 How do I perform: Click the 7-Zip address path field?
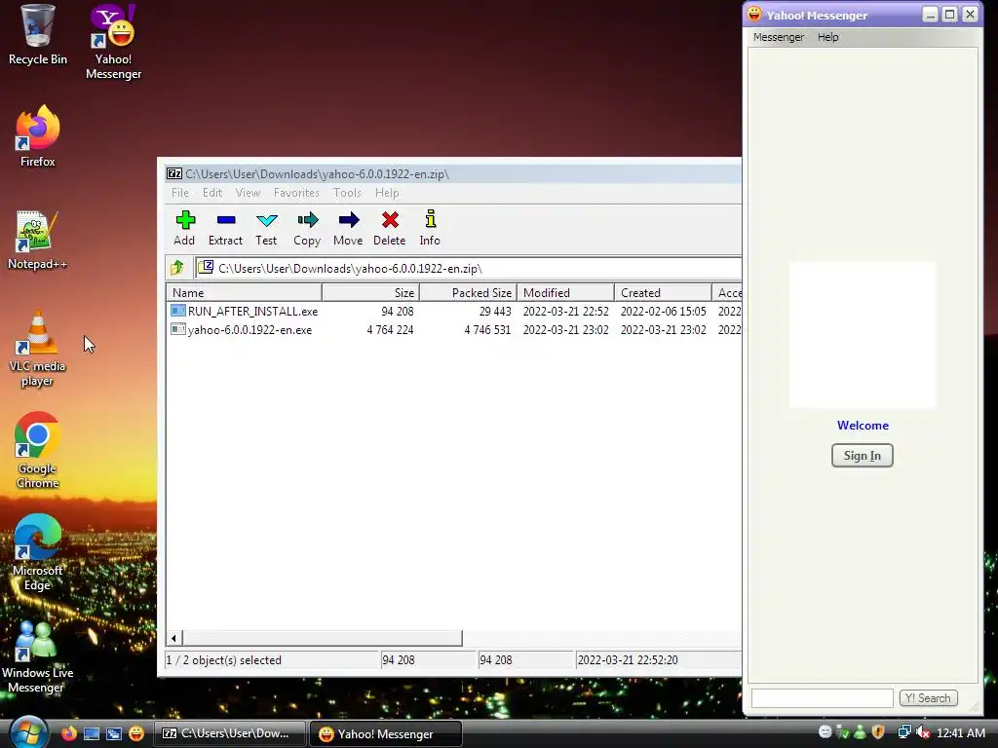[468, 269]
